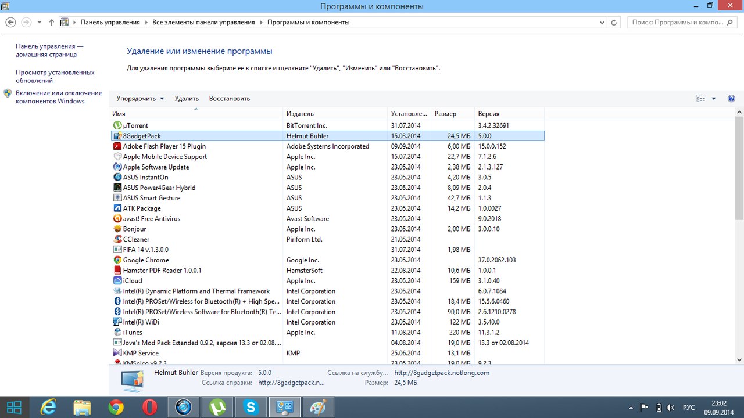This screenshot has width=744, height=418.
Task: Open the http://8gadgetpack.notlong.com link
Action: (x=442, y=373)
